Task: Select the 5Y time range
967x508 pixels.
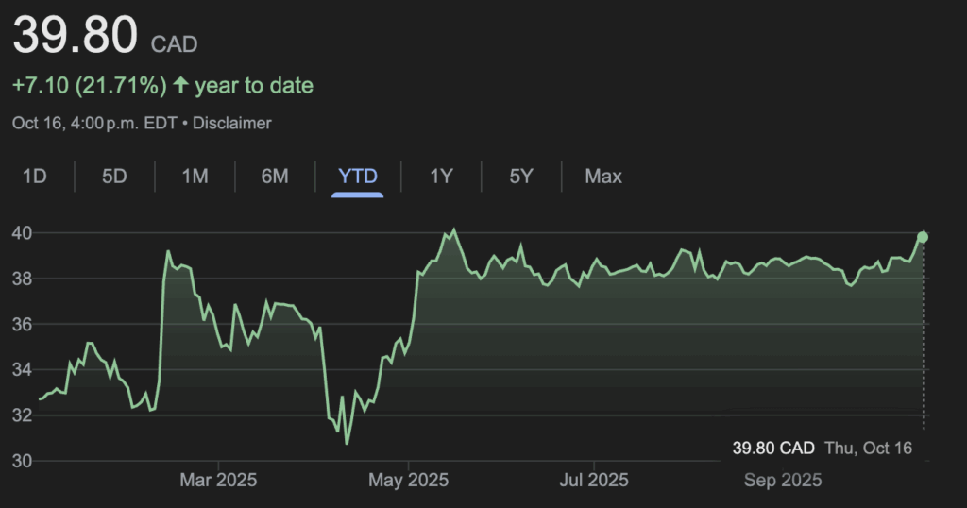Action: click(521, 177)
